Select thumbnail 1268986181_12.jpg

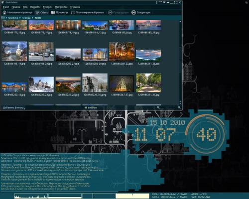(95, 25)
